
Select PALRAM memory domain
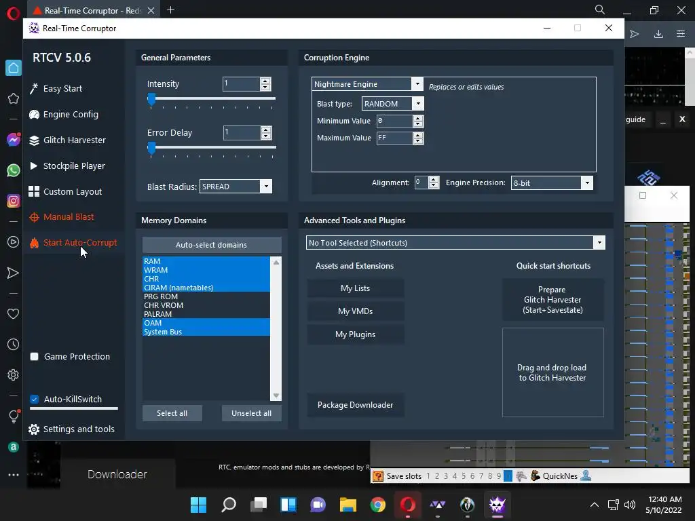206,314
